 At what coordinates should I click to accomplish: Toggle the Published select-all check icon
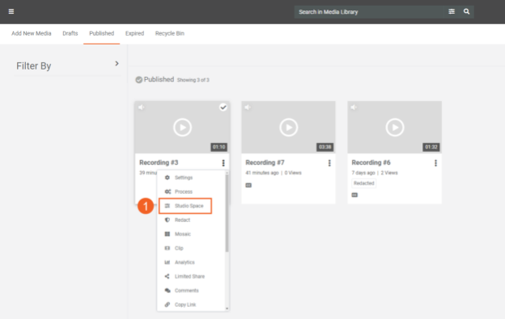[x=139, y=80]
